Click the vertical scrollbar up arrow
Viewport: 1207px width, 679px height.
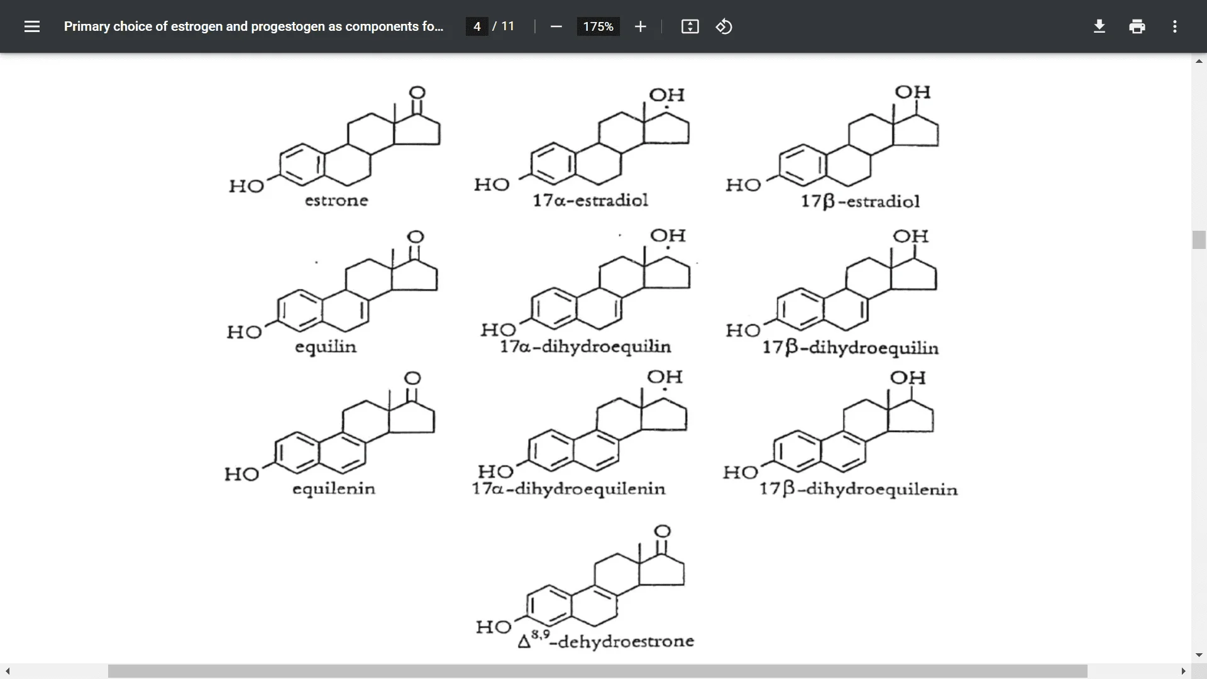[1199, 61]
